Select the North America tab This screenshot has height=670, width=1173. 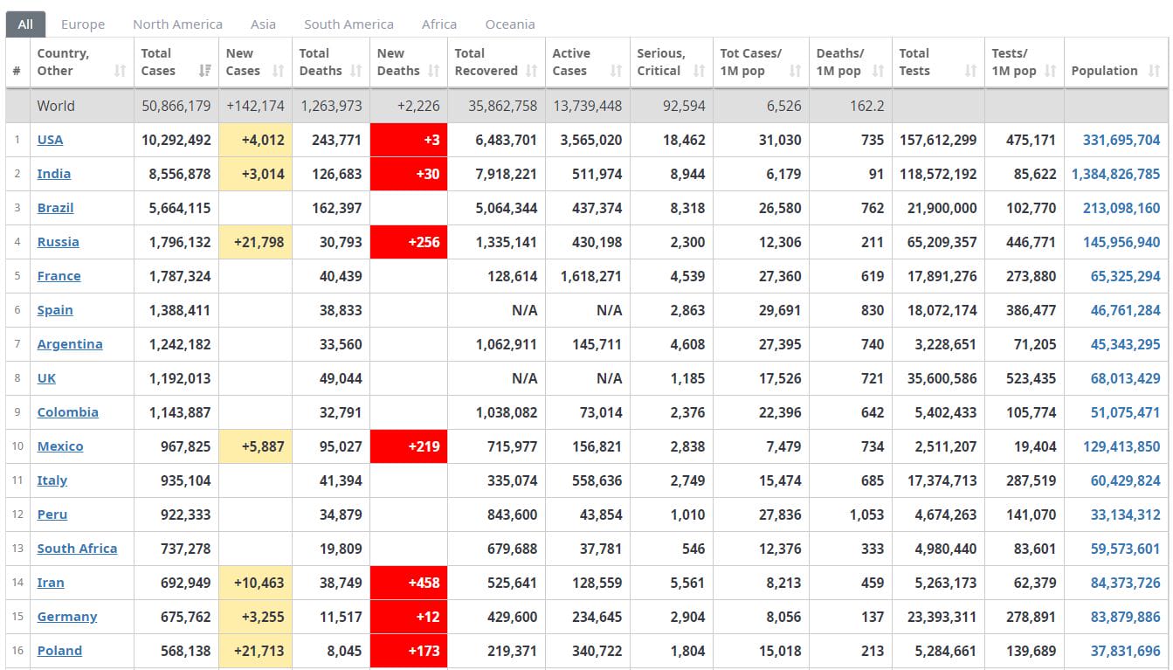tap(177, 24)
